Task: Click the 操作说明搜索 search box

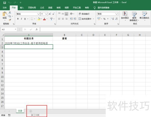Action: coord(103,8)
